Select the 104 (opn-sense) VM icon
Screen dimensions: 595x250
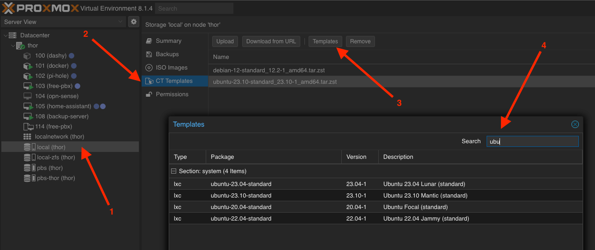(27, 96)
